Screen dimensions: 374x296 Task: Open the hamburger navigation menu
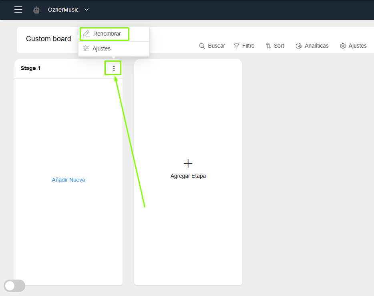(18, 10)
